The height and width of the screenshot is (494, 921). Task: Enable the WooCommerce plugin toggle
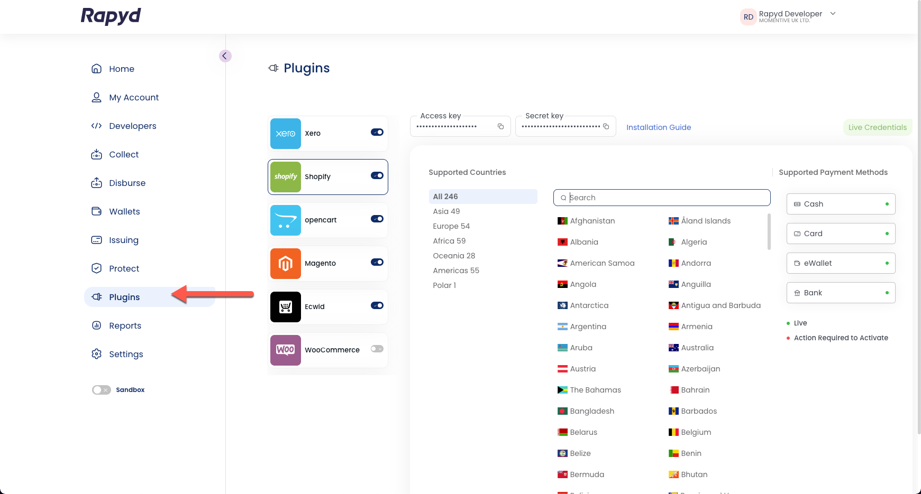(377, 349)
